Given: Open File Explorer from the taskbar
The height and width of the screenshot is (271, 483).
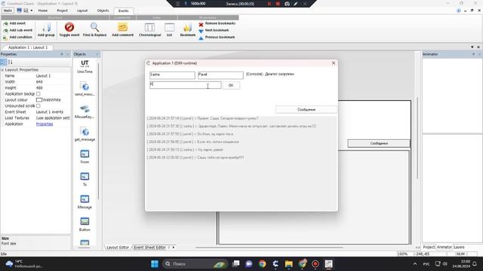Looking at the screenshot, I should tap(288, 263).
